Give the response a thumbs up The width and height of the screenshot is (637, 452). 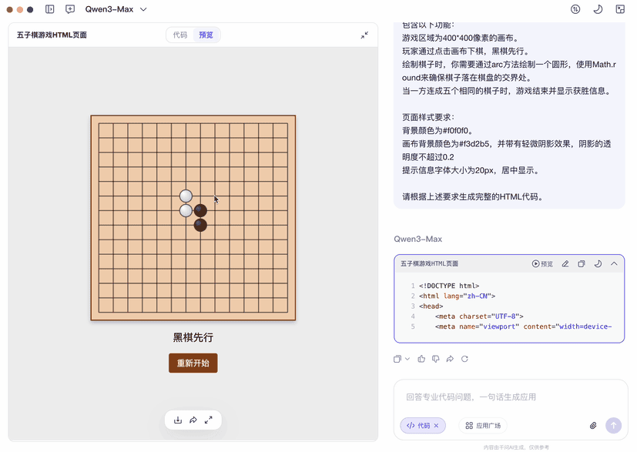[421, 359]
